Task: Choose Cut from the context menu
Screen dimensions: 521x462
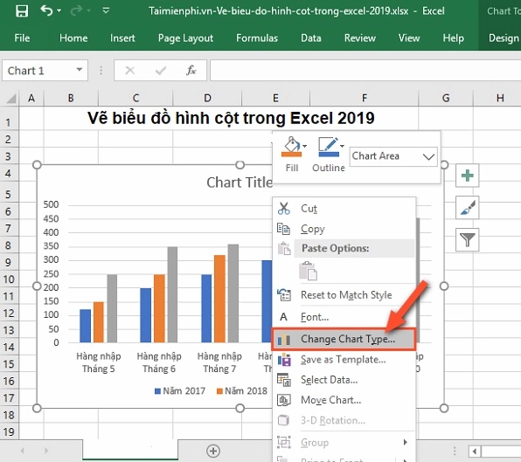Action: point(344,209)
